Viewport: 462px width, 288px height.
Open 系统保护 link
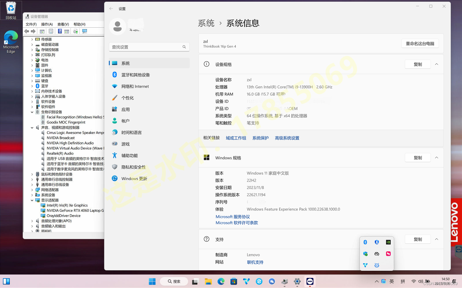260,138
